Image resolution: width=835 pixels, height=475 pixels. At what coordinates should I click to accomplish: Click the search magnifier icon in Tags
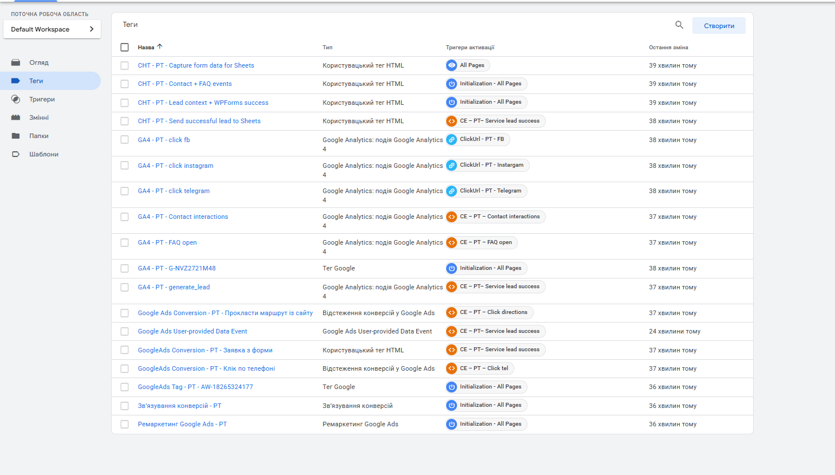pos(679,25)
